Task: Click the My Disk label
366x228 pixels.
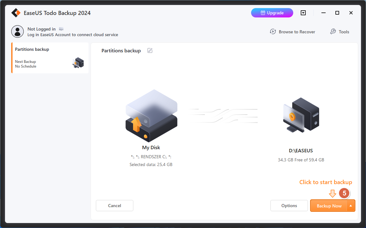Action: [151, 147]
